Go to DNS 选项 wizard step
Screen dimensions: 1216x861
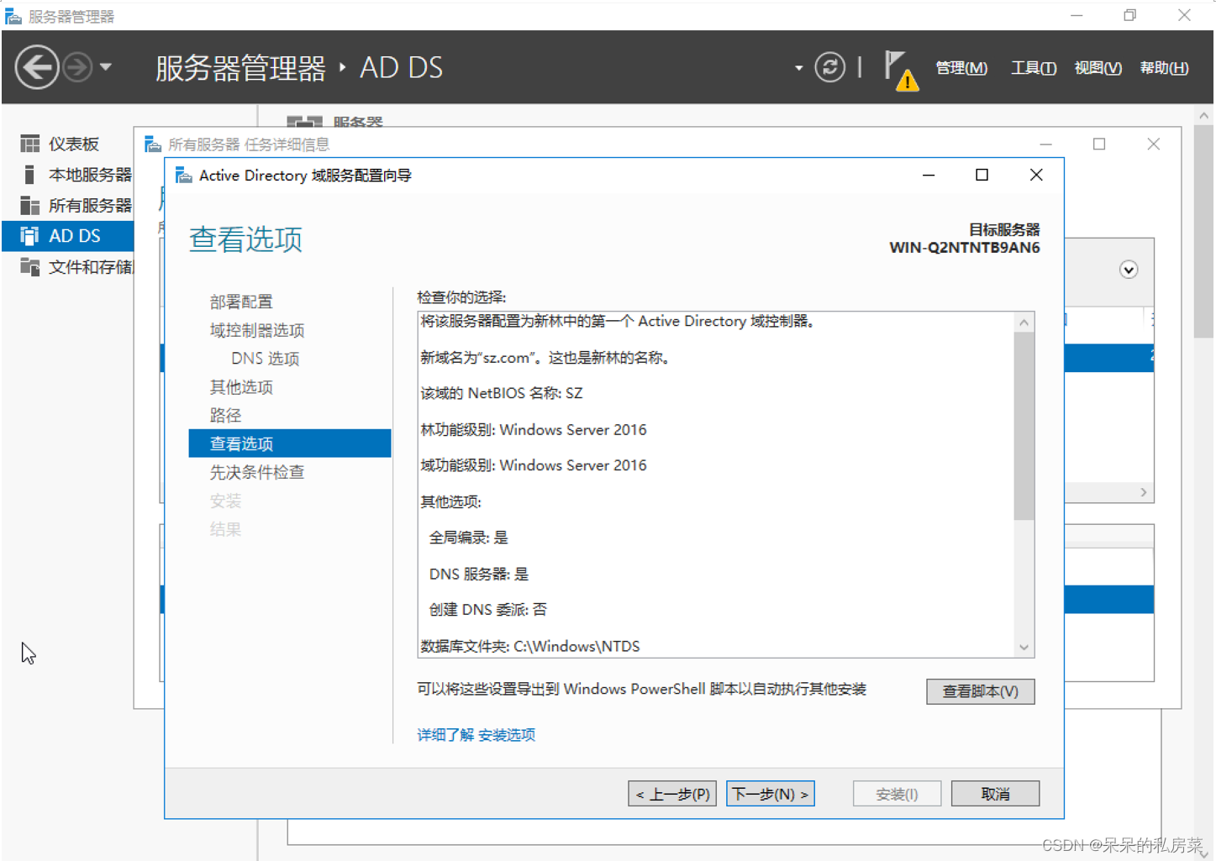coord(266,359)
